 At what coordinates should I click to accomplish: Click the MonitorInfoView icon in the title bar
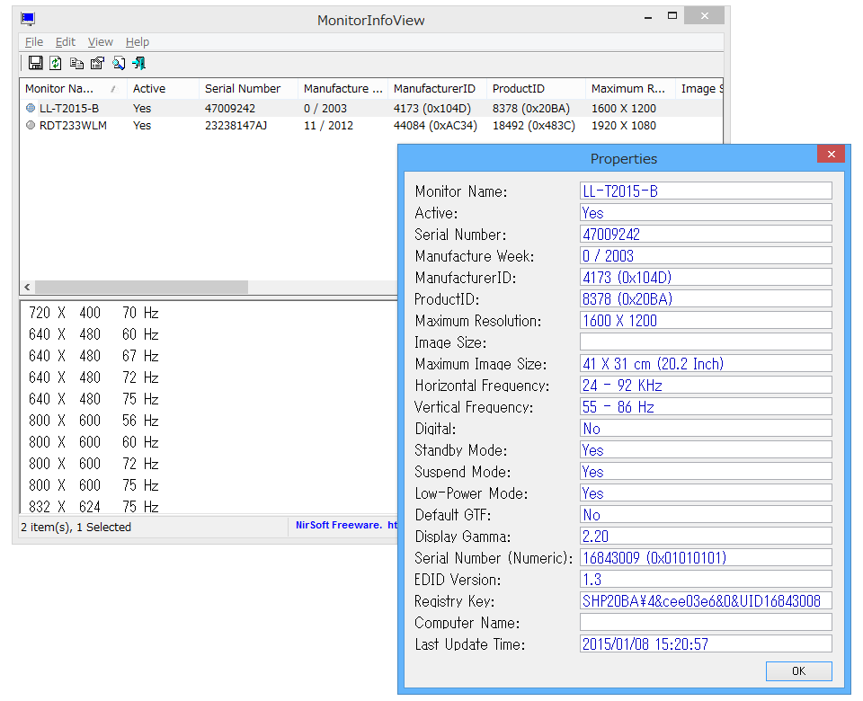(28, 15)
